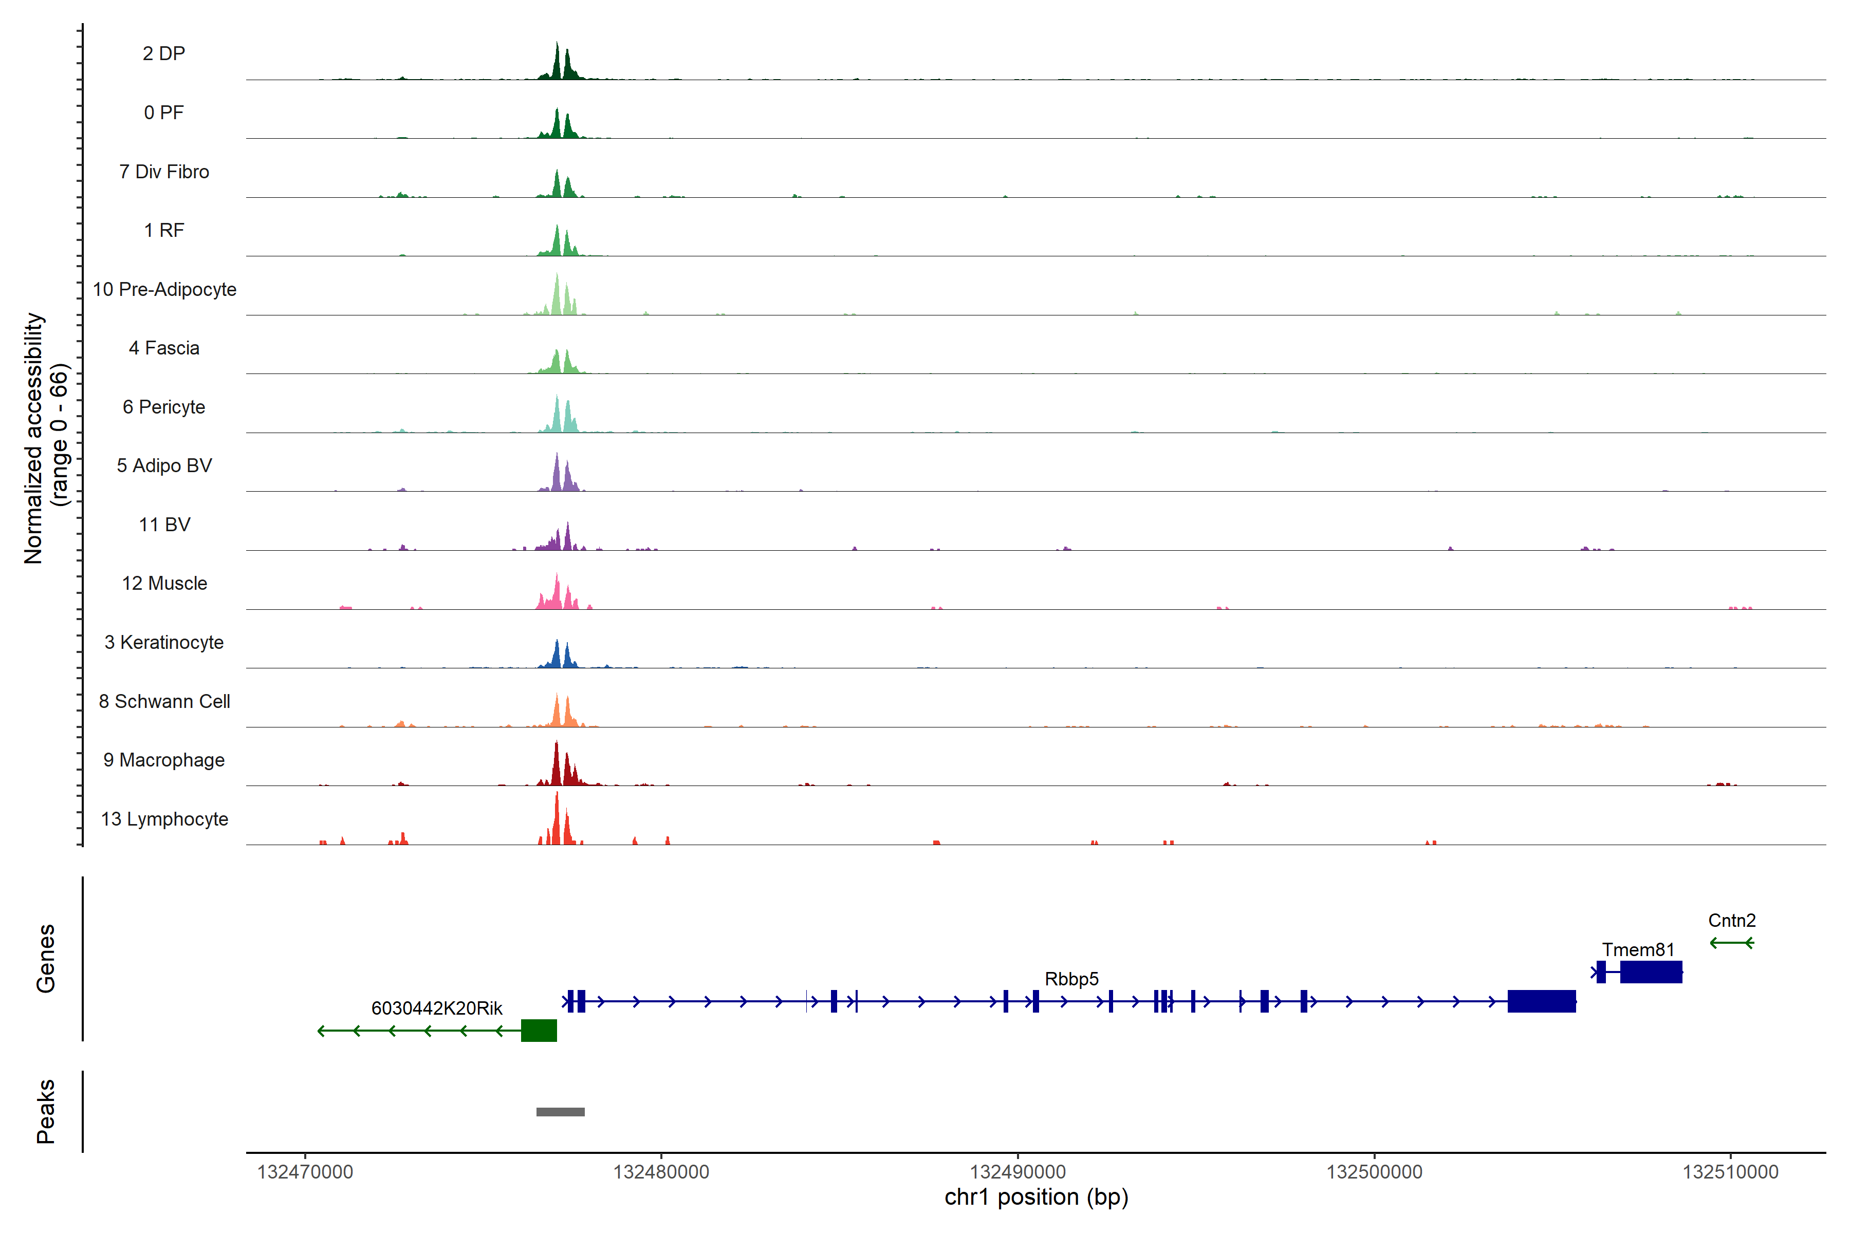Viewport: 1850px width, 1233px height.
Task: Click the 12 Muscle pink peak
Action: click(557, 595)
